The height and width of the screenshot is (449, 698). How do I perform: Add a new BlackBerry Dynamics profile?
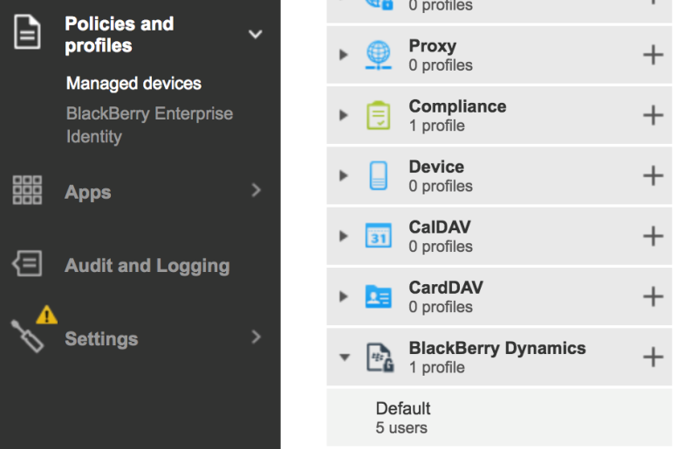(653, 357)
